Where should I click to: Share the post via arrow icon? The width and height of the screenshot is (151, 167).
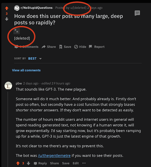pyautogui.click(x=49, y=47)
